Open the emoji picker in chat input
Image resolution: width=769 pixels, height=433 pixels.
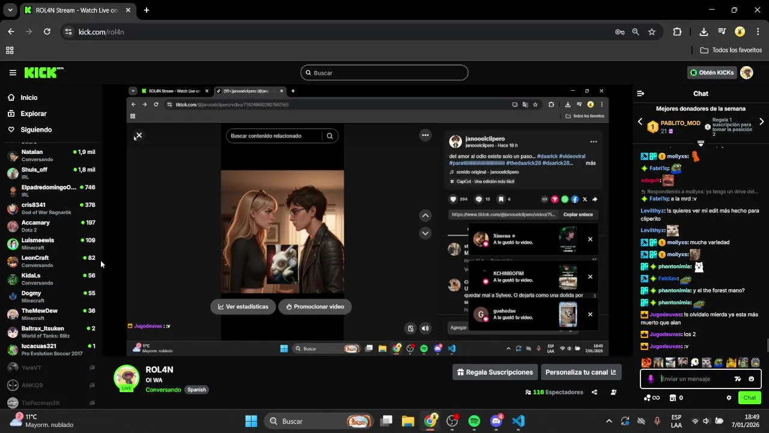(751, 379)
